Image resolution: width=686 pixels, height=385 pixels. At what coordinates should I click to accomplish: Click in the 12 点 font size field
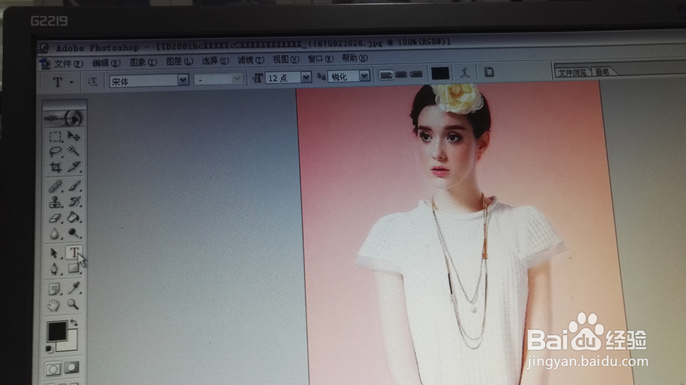pos(283,78)
